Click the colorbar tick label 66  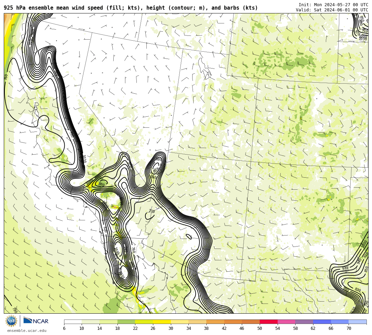(331, 328)
